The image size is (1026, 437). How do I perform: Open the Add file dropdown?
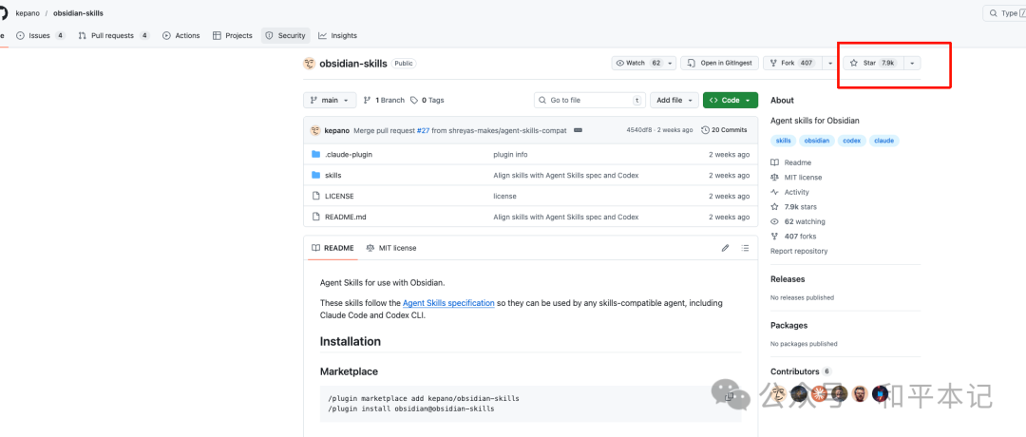[674, 100]
